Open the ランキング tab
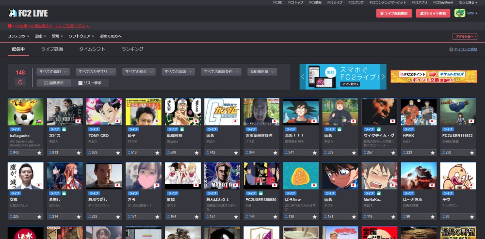This screenshot has width=485, height=239. tap(132, 49)
